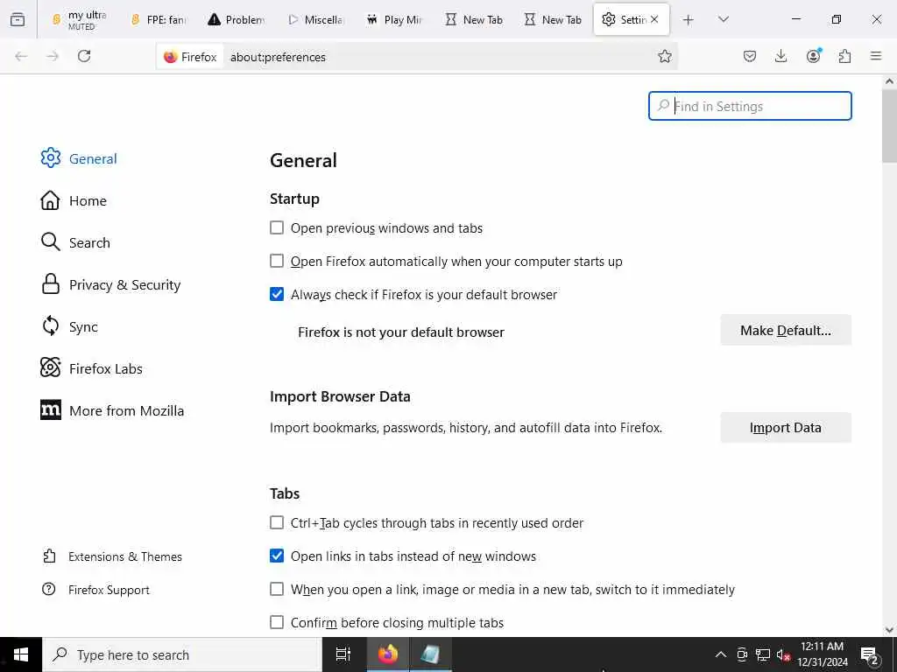Click the Firefox View icon
This screenshot has height=672, width=897.
click(x=18, y=19)
